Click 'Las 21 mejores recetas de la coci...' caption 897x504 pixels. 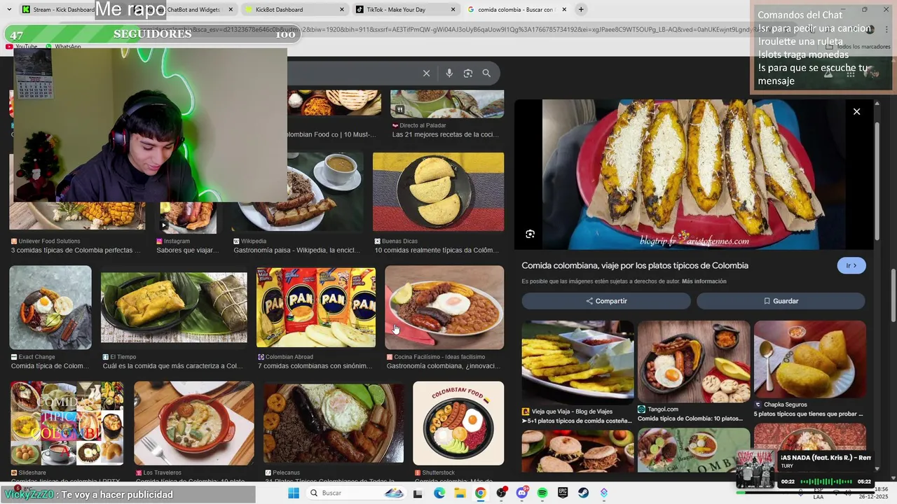click(445, 134)
